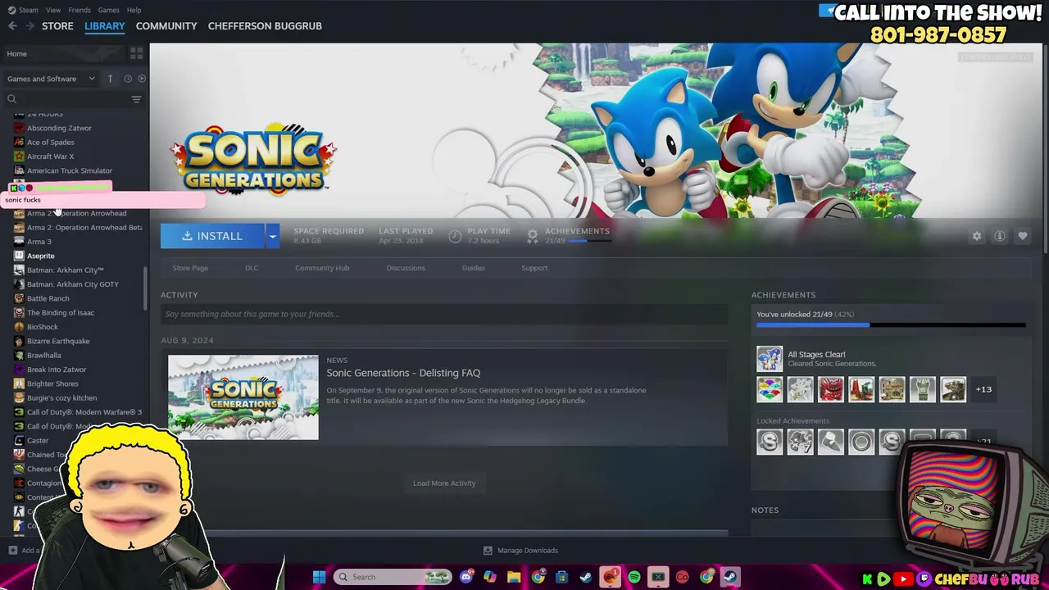Viewport: 1049px width, 590px height.
Task: Open the Friends menu
Action: click(x=79, y=10)
